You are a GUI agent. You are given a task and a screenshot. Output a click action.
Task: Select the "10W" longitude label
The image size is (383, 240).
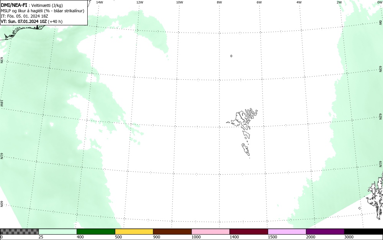tap(180, 2)
